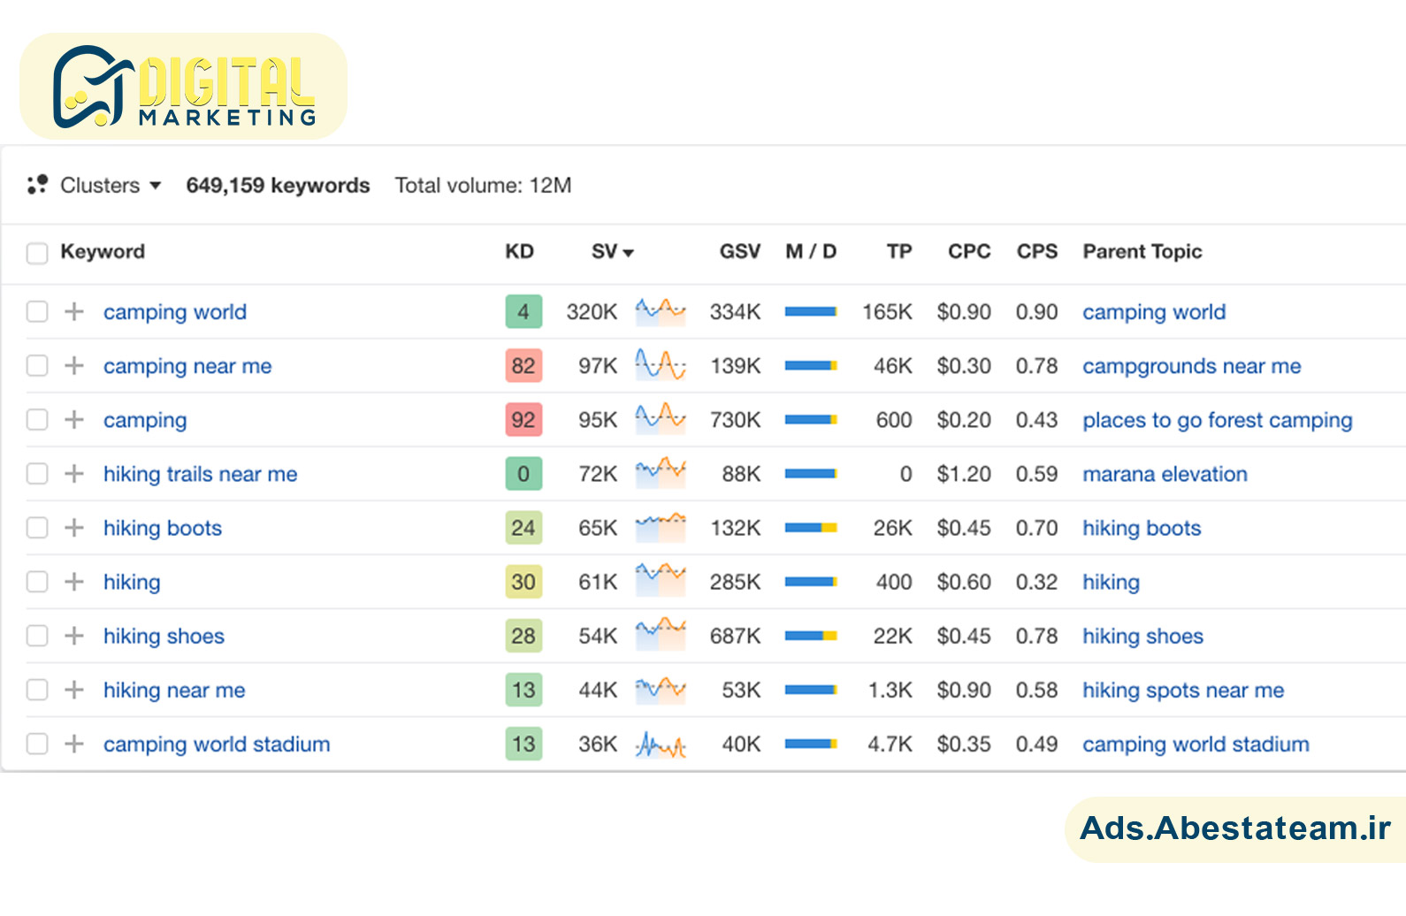Click hiking shoes trend sparkline

click(661, 635)
